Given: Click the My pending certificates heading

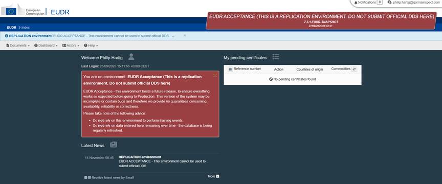Looking at the screenshot, I should 245,58.
